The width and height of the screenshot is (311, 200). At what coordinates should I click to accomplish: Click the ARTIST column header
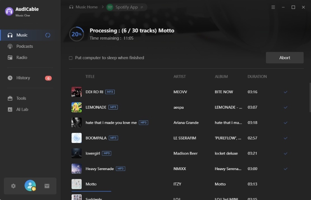point(180,77)
